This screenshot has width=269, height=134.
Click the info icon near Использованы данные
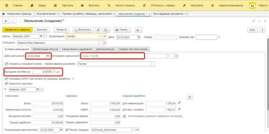[124, 116]
